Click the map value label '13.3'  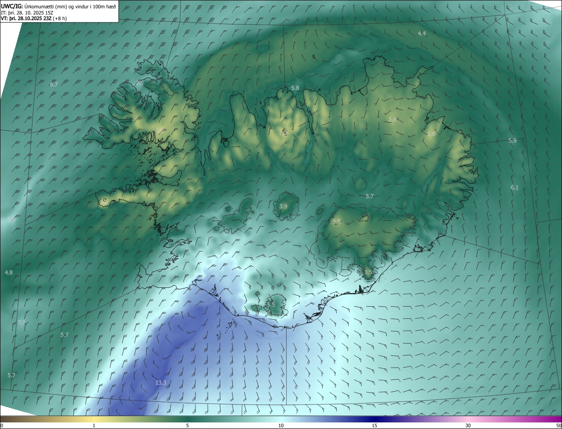pyautogui.click(x=161, y=383)
